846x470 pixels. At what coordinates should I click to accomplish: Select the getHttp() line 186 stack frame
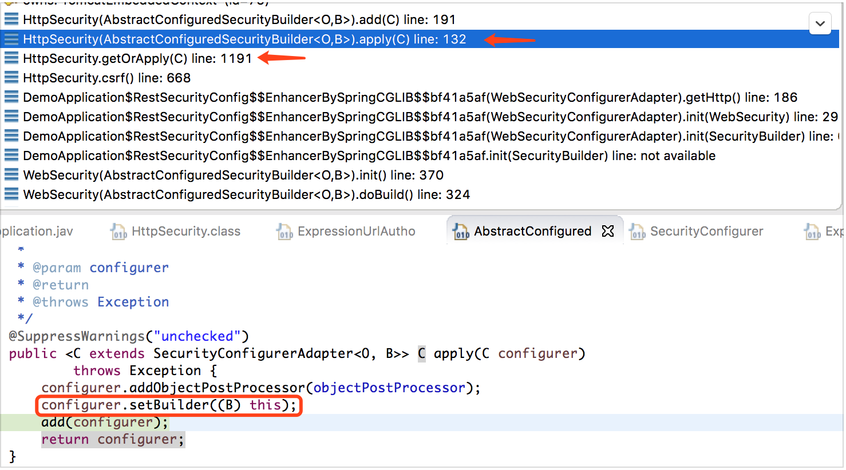click(410, 97)
